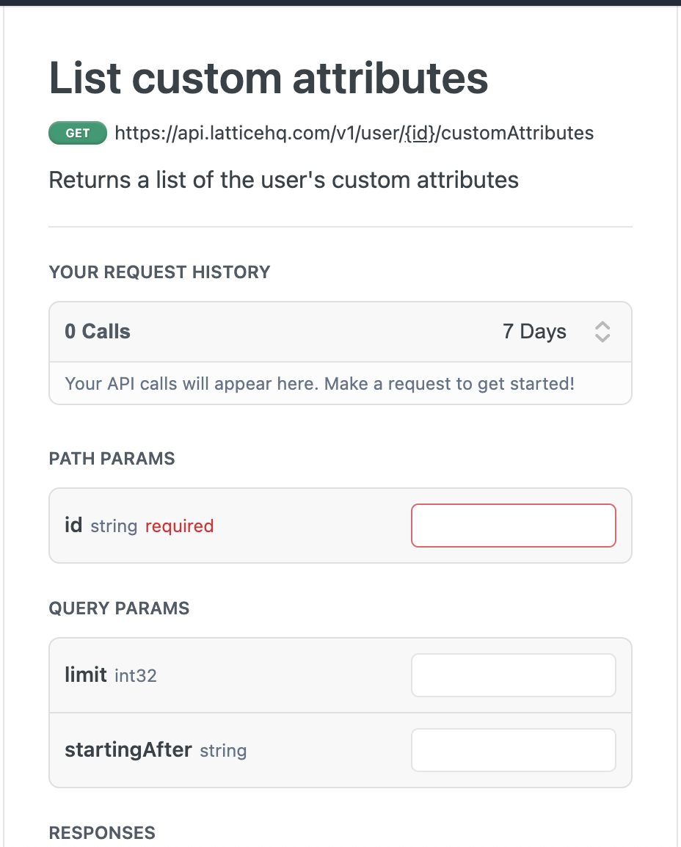Image resolution: width=681 pixels, height=847 pixels.
Task: Click the limit query parameter field
Action: [x=513, y=675]
